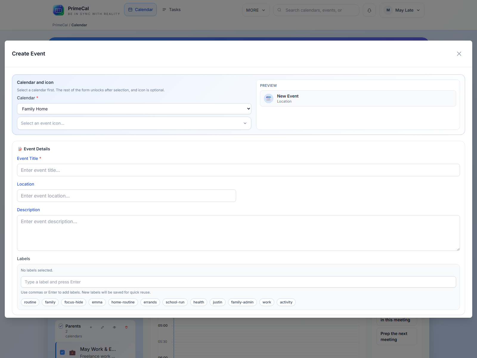Toggle visibility of Parents with the eye icon
Viewport: 477px width, 358px height.
114,327
